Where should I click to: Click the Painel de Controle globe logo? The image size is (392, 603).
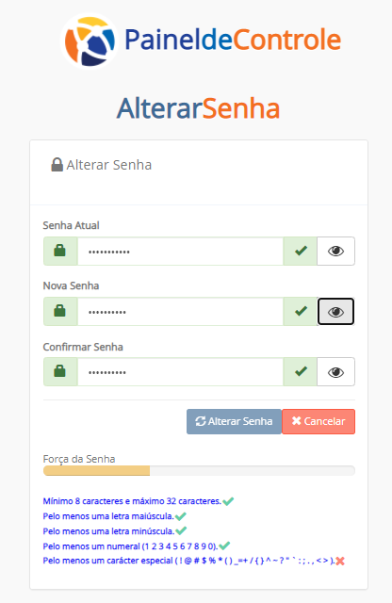click(90, 41)
